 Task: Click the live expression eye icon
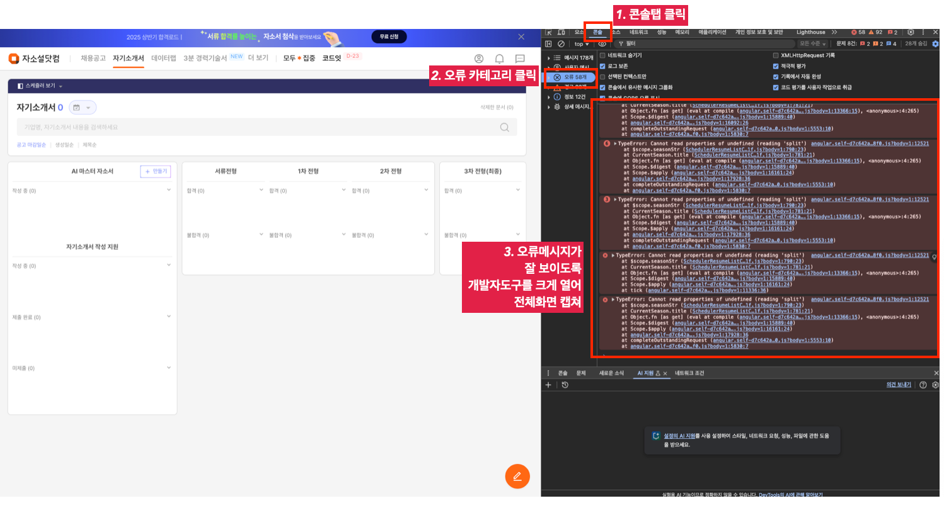pos(602,44)
